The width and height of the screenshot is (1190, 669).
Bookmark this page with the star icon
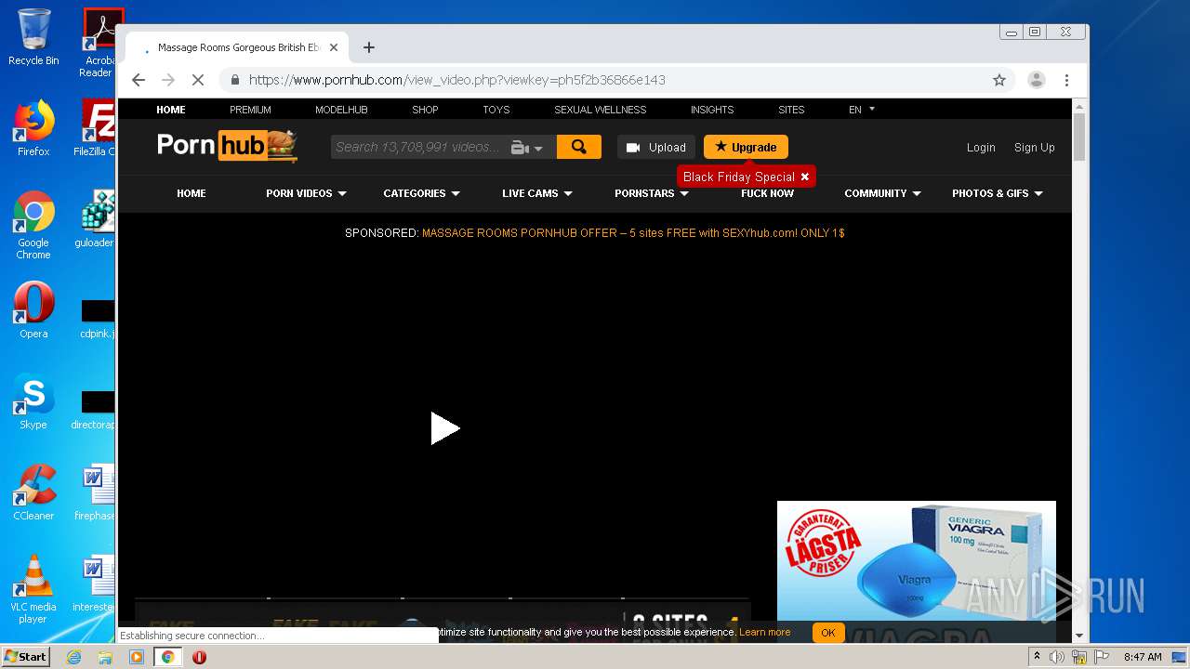[999, 80]
